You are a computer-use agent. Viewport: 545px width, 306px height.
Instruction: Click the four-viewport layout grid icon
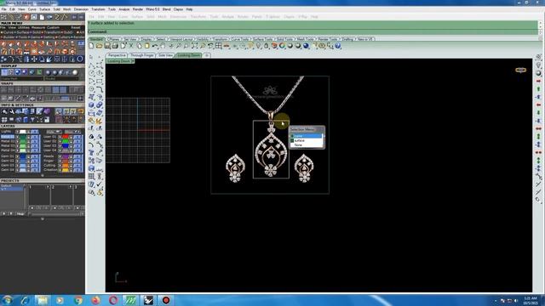click(x=218, y=46)
